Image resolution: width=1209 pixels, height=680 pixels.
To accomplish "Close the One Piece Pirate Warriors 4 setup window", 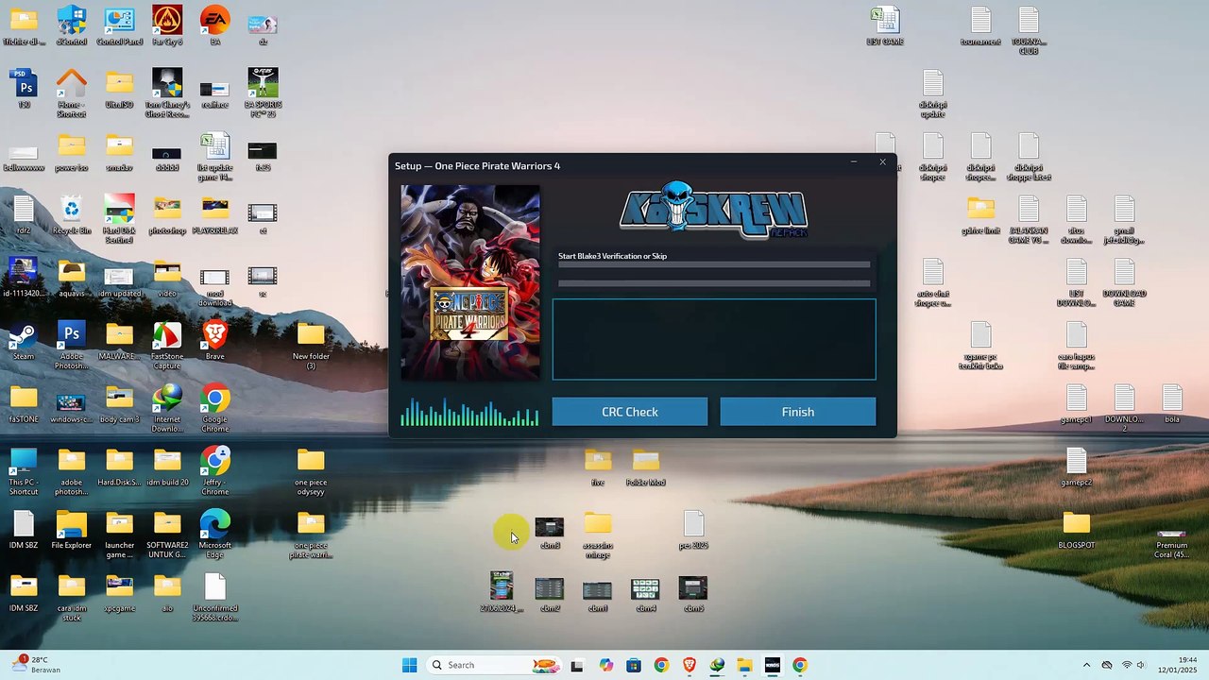I will pos(883,162).
